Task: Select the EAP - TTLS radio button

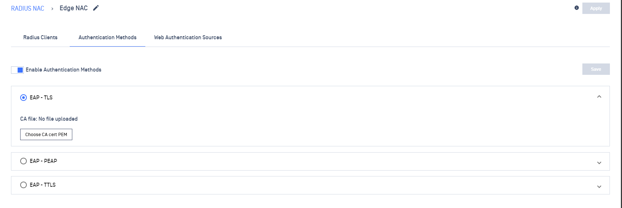Action: coord(23,185)
